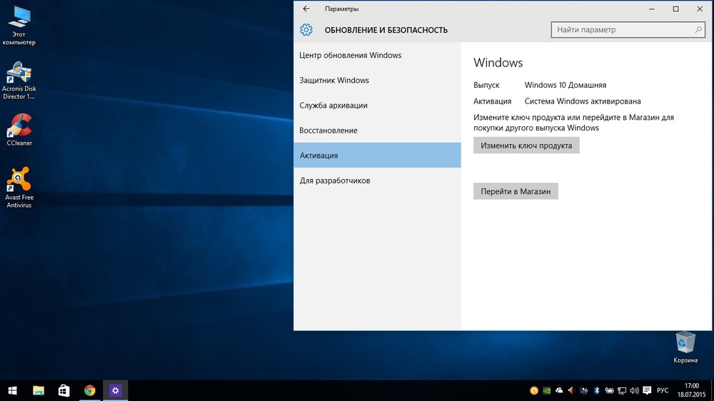The width and height of the screenshot is (714, 401).
Task: Open the volume speaker tray icon
Action: click(634, 390)
